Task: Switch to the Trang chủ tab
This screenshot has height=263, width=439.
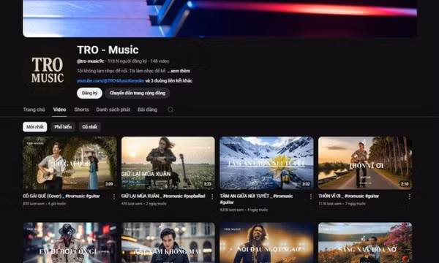Action: pos(34,110)
